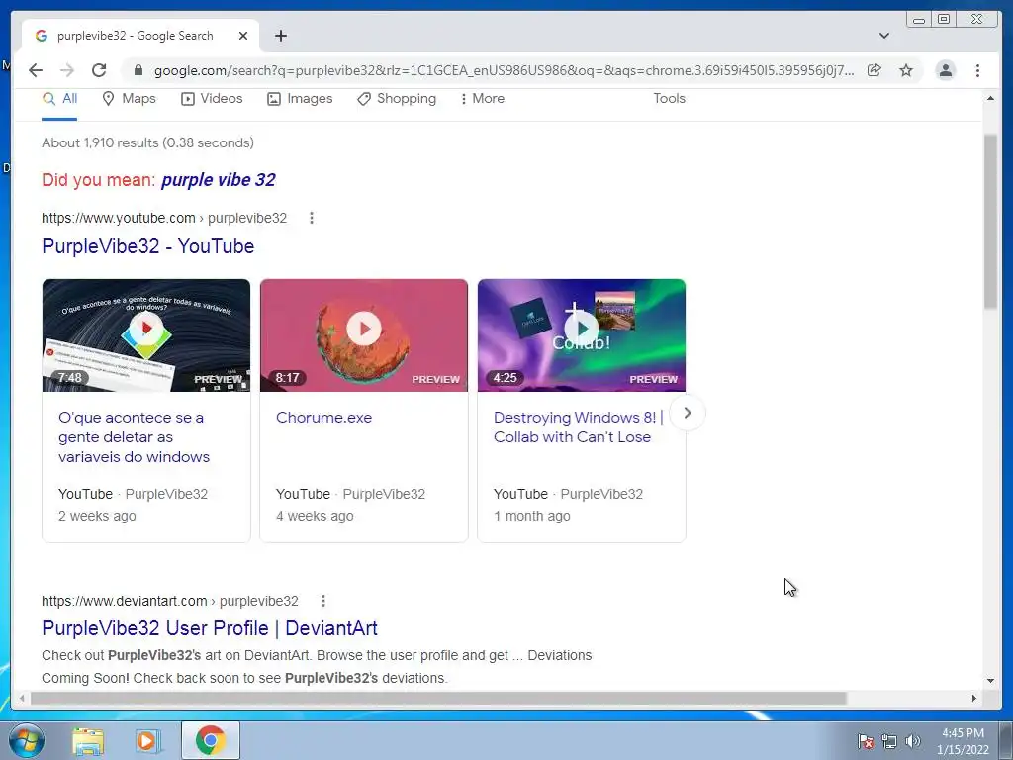
Task: Select the Chrome taskbar button
Action: point(211,740)
